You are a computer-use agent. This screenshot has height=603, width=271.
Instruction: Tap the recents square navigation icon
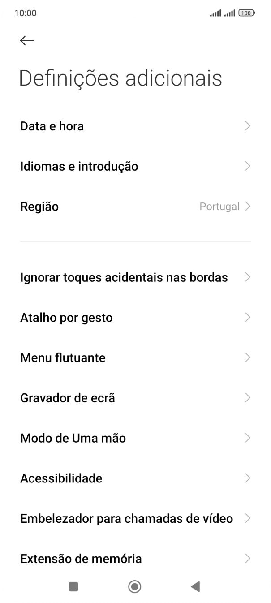point(73,586)
